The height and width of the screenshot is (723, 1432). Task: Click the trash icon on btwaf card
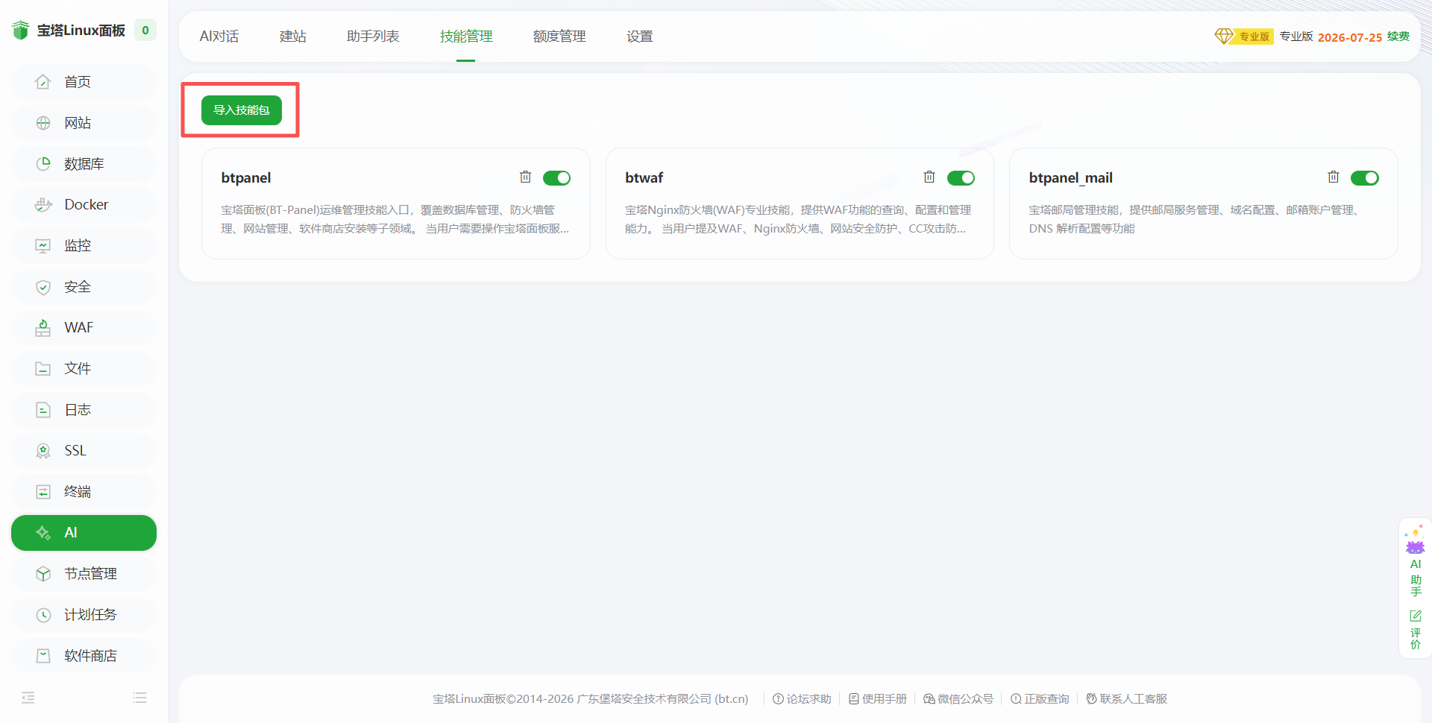tap(929, 177)
